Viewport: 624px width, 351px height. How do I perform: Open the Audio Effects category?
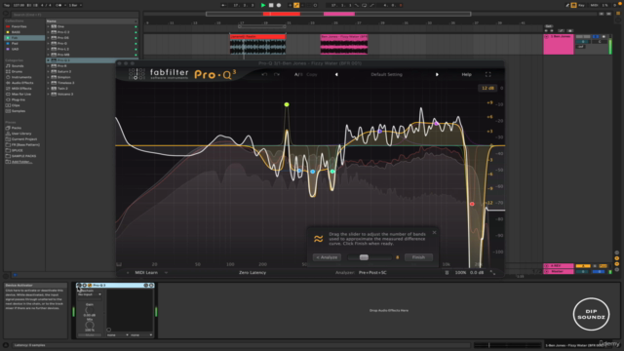pos(22,83)
